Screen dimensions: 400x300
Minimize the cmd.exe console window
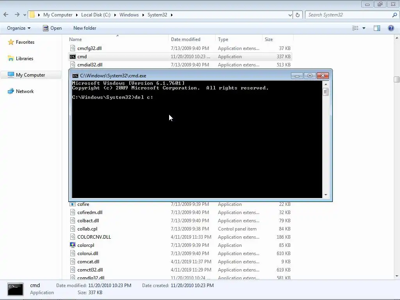pos(297,76)
